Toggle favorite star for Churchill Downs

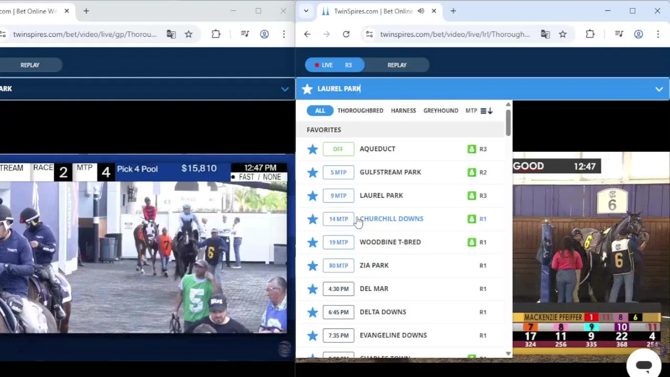click(x=312, y=219)
